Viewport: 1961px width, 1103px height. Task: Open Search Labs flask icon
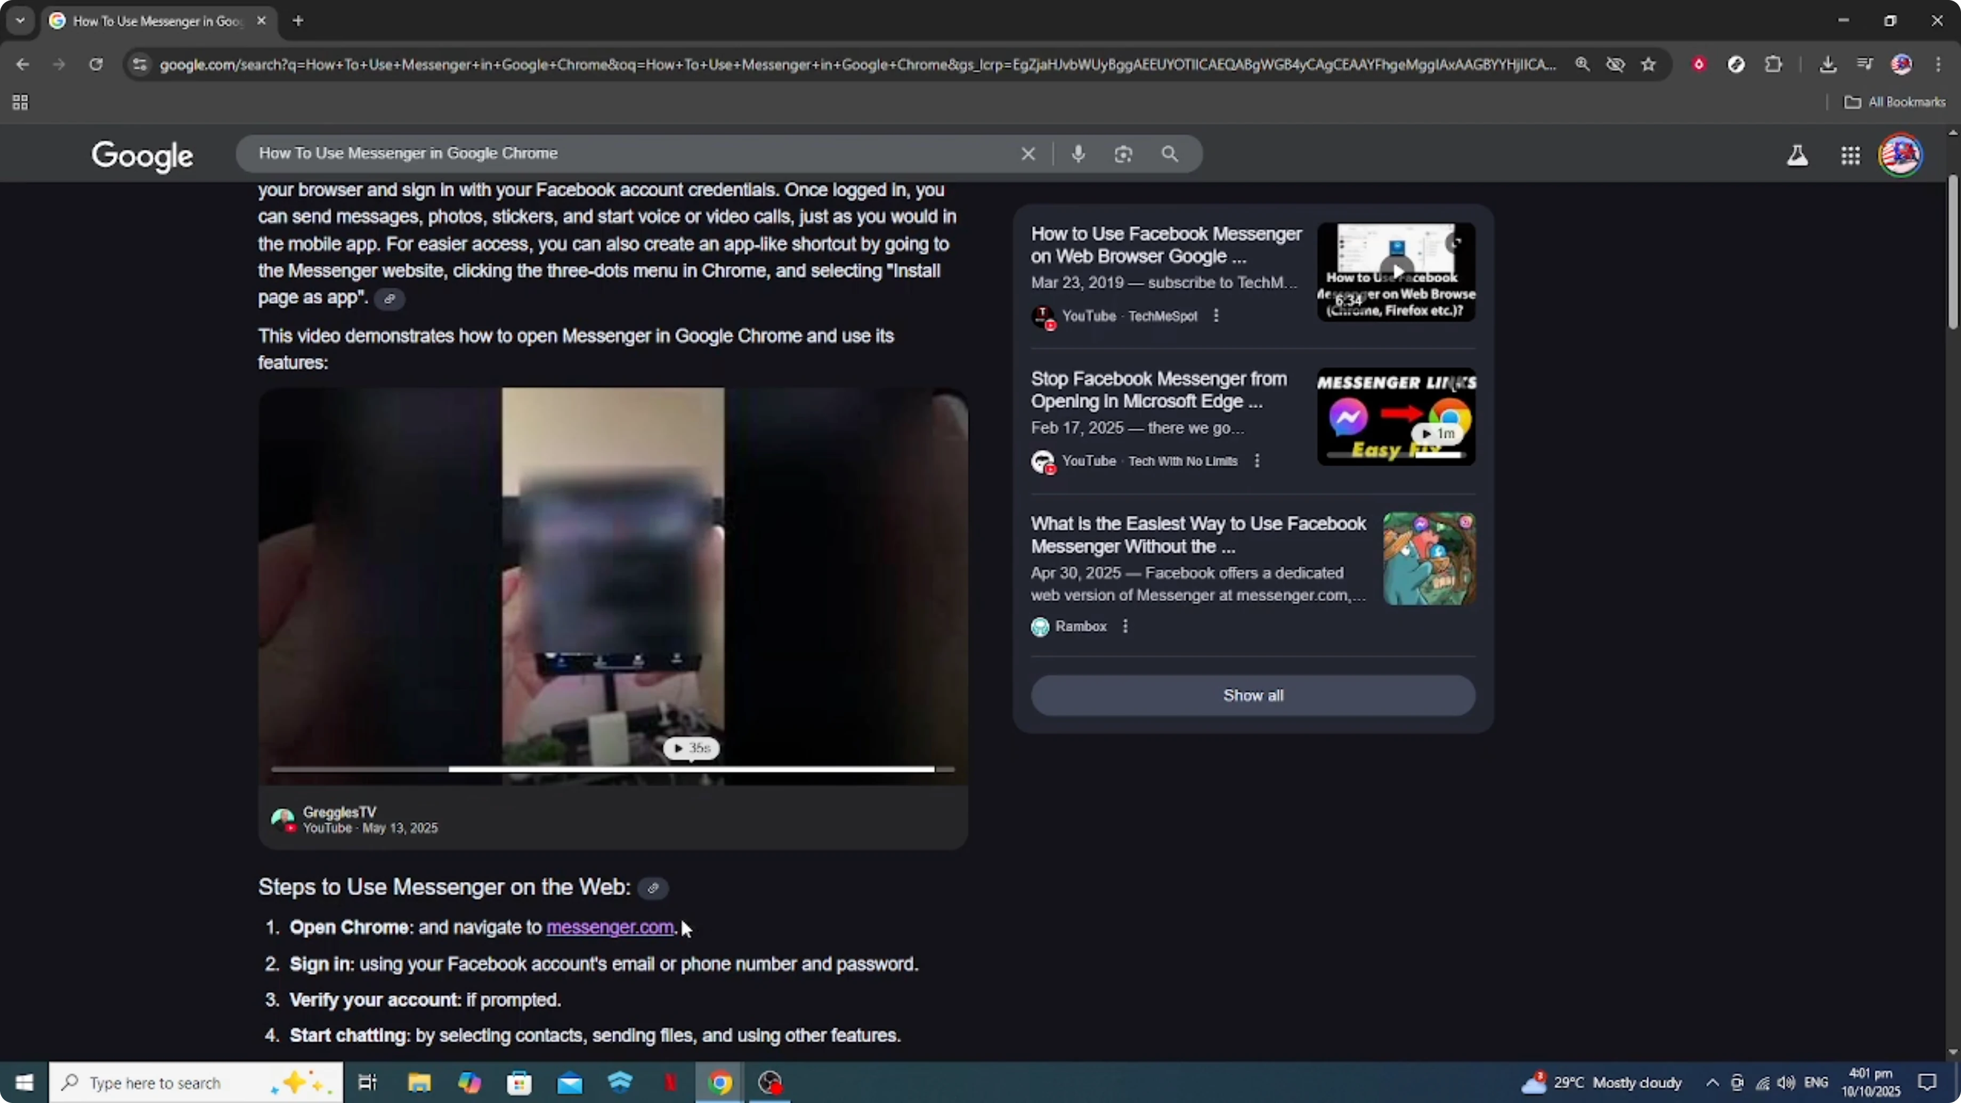(1797, 155)
